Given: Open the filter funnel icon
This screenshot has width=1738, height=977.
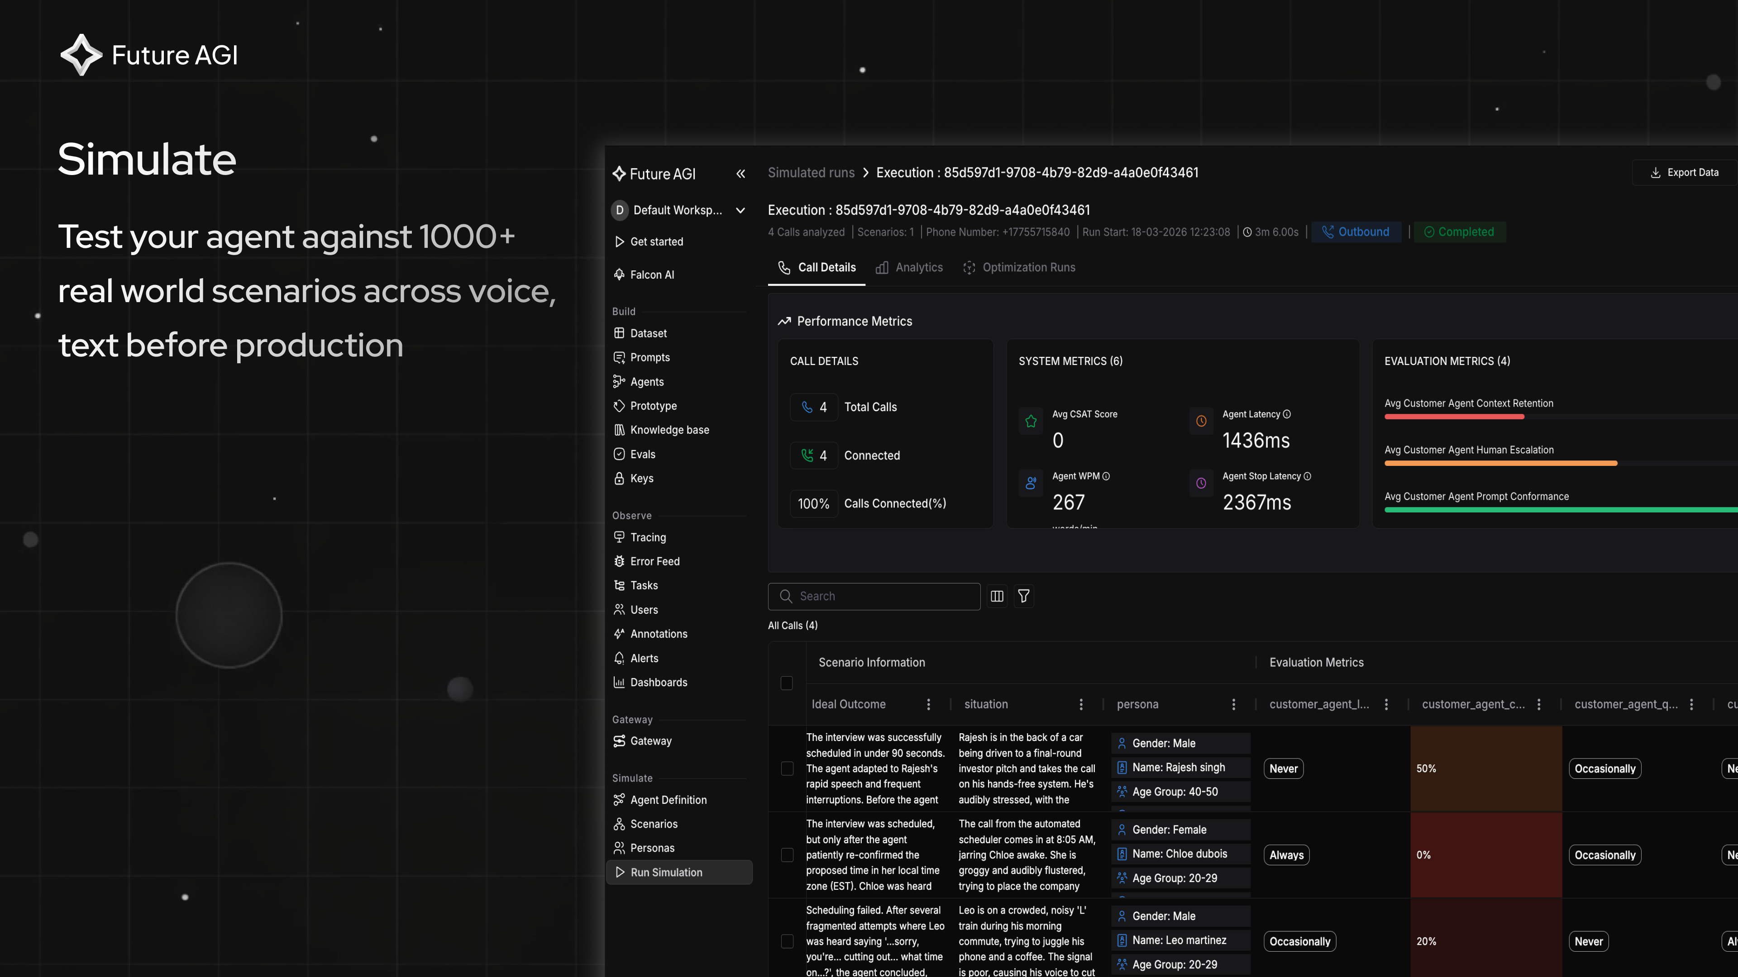Looking at the screenshot, I should tap(1023, 596).
